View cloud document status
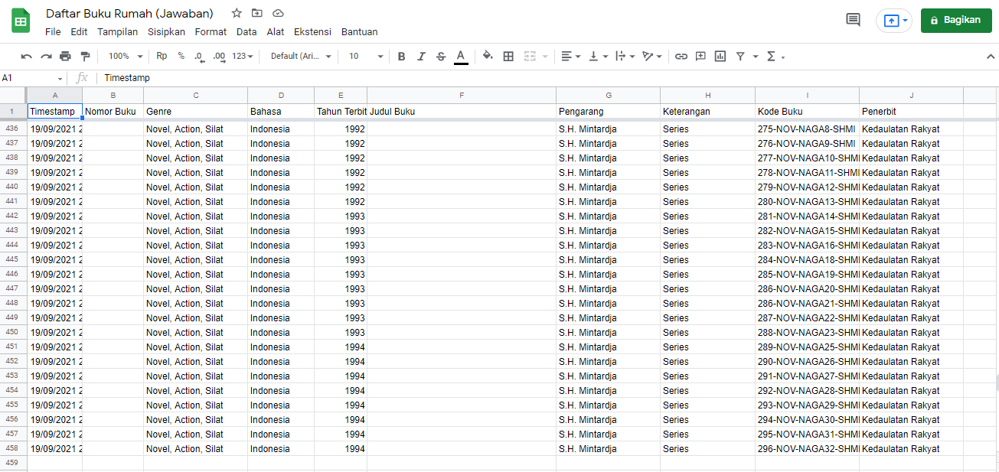 pyautogui.click(x=278, y=13)
